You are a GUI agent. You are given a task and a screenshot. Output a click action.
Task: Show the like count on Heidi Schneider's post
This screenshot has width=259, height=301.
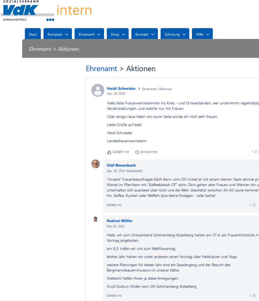point(255,152)
